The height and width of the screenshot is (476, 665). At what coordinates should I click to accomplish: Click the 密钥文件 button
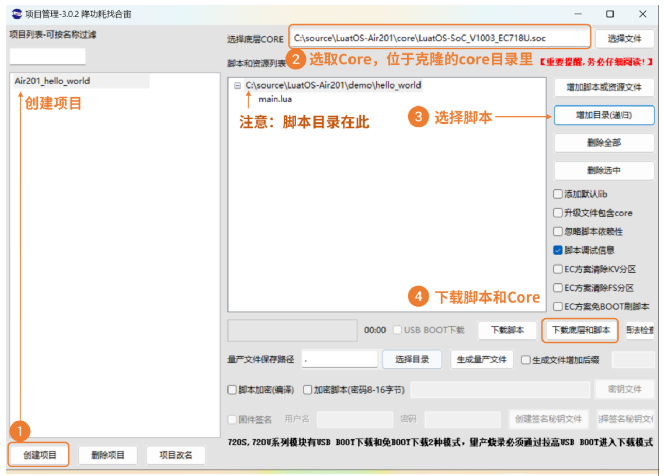[x=624, y=390]
